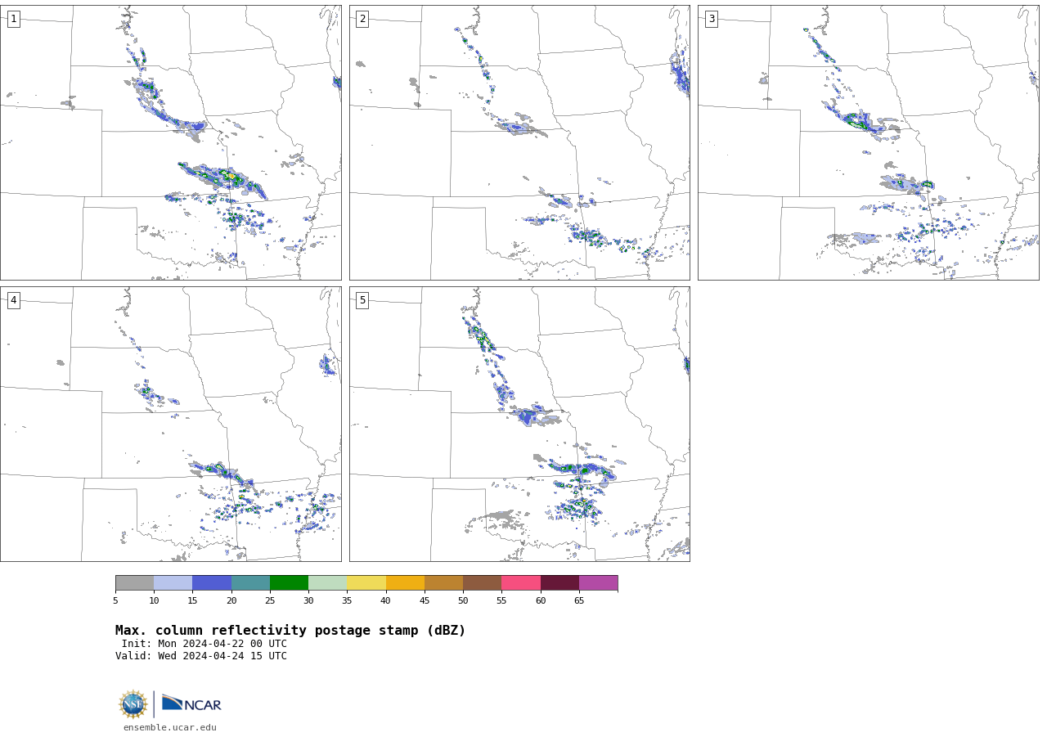The image size is (1047, 737).
Task: Click the panel number 3 label box
Action: (711, 19)
